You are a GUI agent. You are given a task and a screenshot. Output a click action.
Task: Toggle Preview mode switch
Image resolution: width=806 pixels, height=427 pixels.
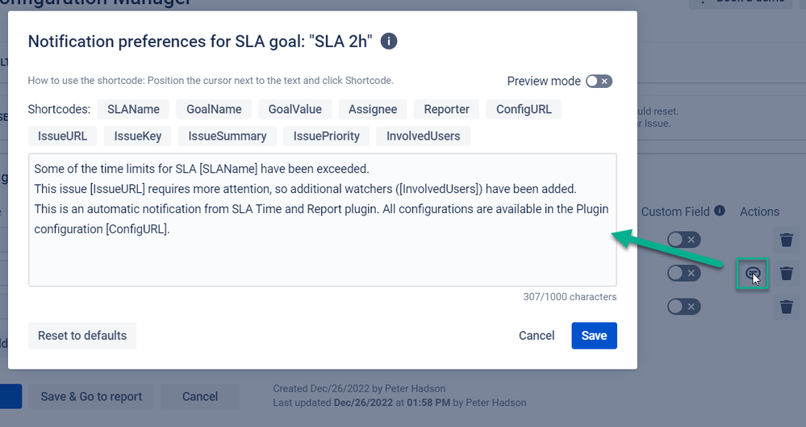pyautogui.click(x=599, y=82)
